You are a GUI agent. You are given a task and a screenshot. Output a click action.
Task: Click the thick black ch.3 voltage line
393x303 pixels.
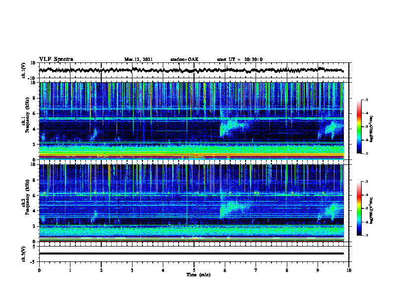[x=191, y=253]
